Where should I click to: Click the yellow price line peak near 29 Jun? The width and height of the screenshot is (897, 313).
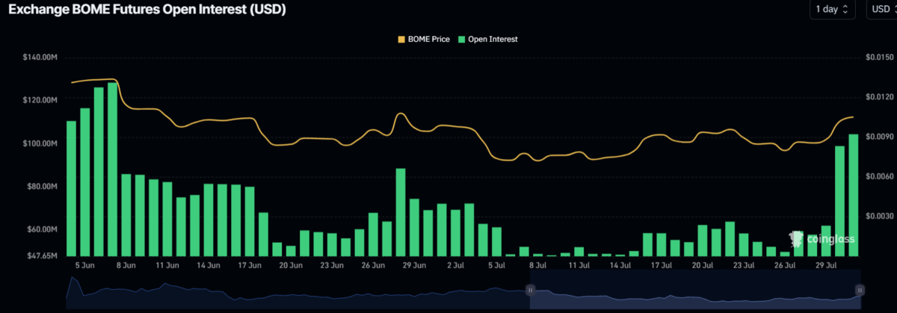coord(401,114)
